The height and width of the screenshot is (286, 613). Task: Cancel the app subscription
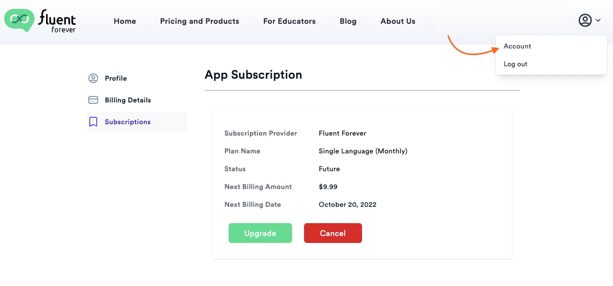333,233
